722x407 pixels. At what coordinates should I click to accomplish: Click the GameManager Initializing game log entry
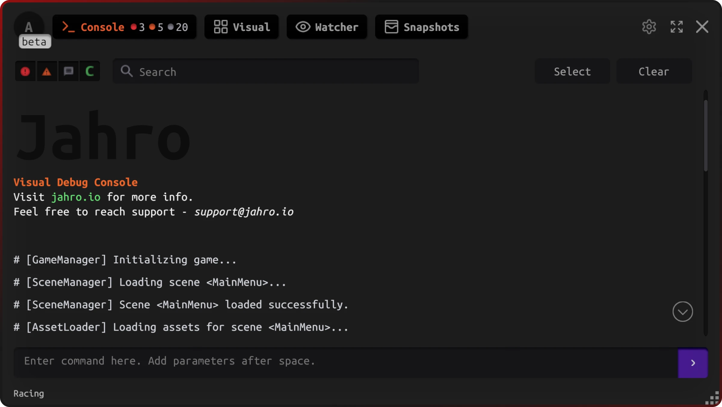[125, 260]
